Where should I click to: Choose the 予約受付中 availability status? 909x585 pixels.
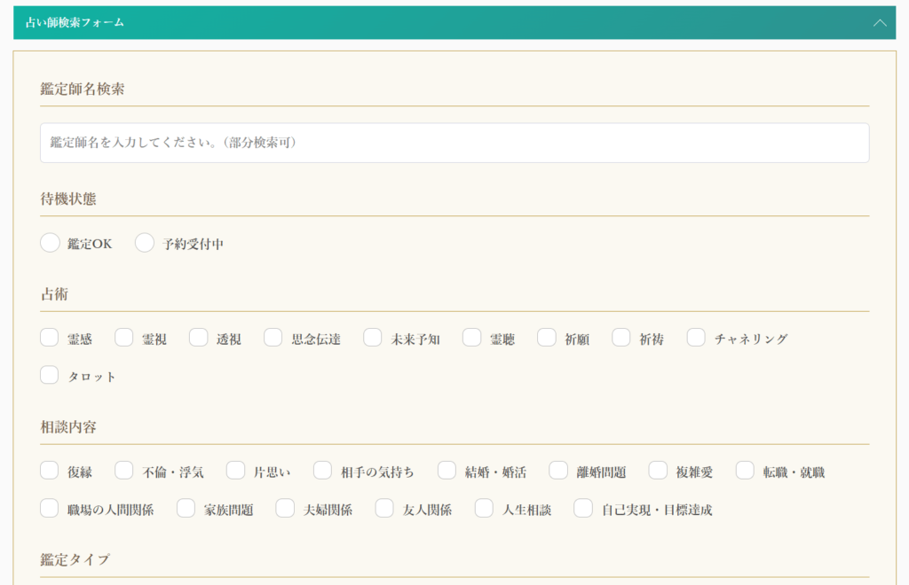pos(144,242)
